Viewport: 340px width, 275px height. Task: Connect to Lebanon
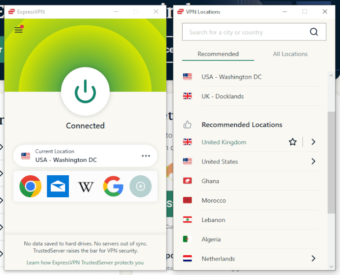click(251, 220)
